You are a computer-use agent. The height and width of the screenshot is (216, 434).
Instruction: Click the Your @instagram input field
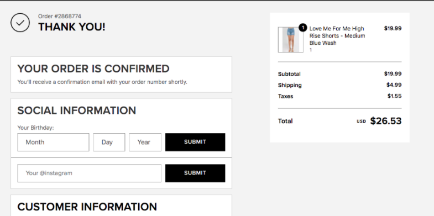pos(89,173)
